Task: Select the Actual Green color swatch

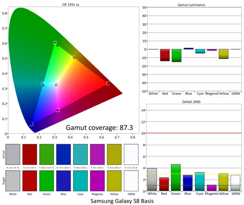Action: pos(47,154)
